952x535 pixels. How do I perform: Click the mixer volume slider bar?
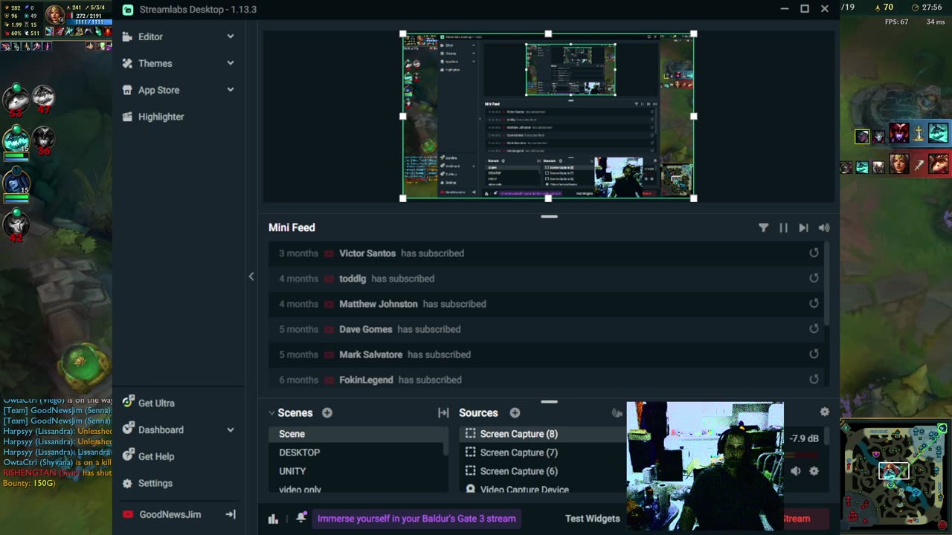click(x=803, y=455)
